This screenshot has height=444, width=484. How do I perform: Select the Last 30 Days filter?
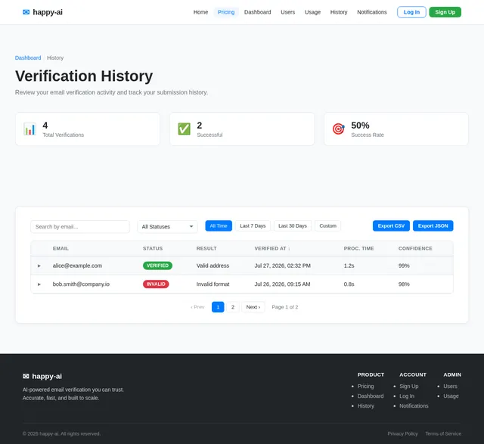click(x=293, y=225)
